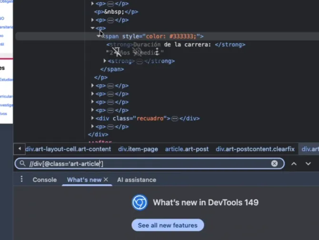319x240 pixels.
Task: Click the search magnifier icon
Action: coord(22,163)
